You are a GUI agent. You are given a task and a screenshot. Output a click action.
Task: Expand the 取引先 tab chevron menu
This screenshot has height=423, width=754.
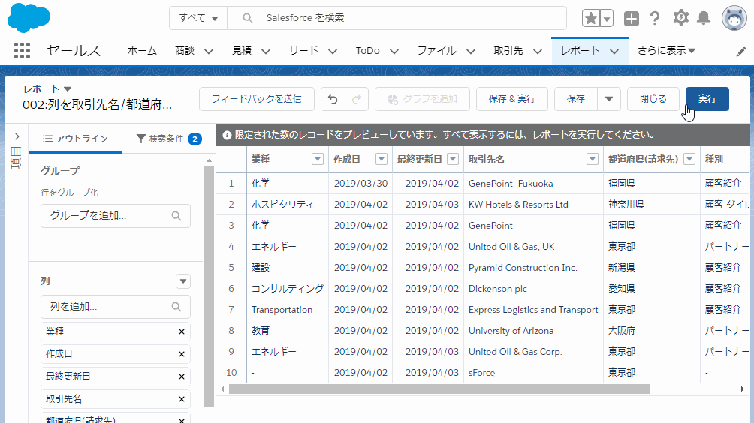(538, 51)
